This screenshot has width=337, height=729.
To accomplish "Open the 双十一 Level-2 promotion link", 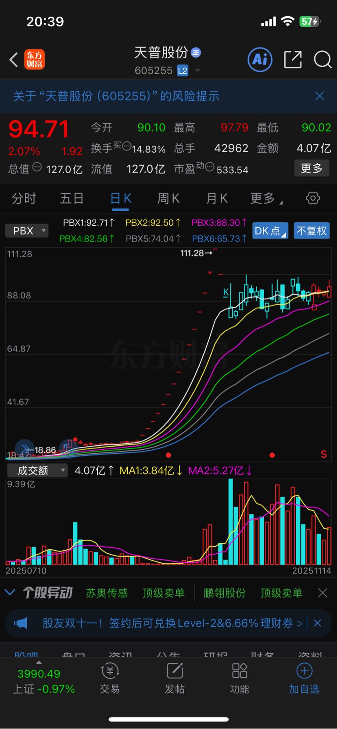I will tap(172, 623).
